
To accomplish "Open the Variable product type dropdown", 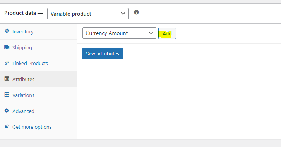I will [x=88, y=14].
